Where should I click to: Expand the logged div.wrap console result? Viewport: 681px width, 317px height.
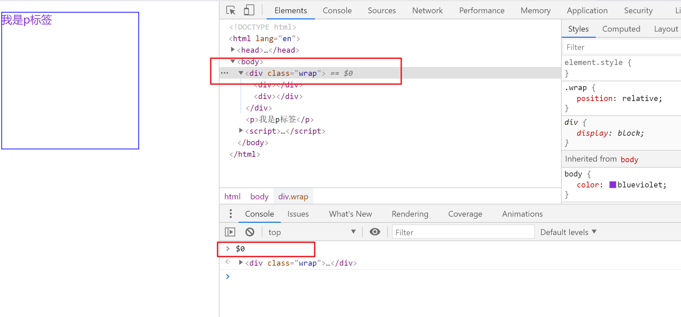pyautogui.click(x=241, y=263)
